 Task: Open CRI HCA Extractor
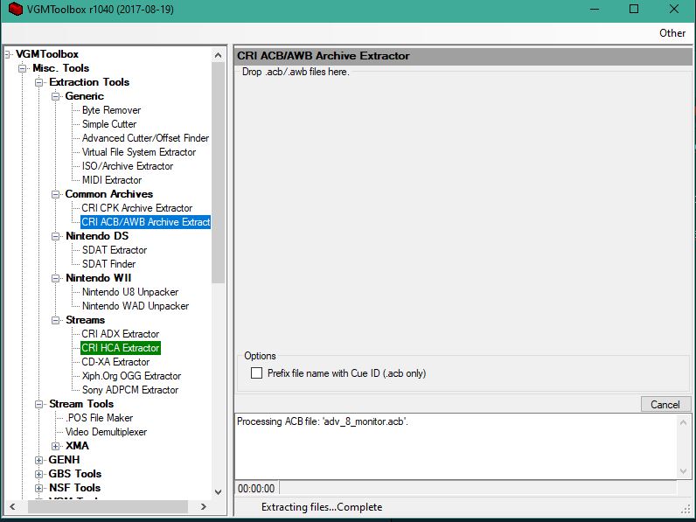coord(121,347)
